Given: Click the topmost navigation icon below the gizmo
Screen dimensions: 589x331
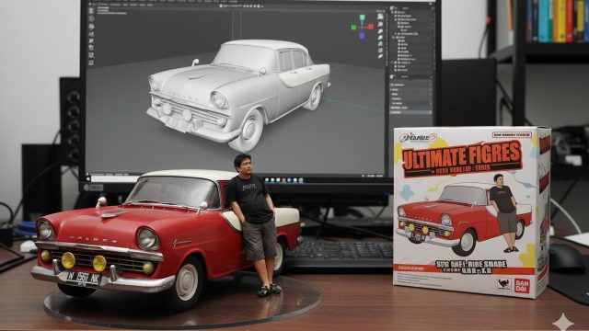Looking at the screenshot, I should (380, 17).
